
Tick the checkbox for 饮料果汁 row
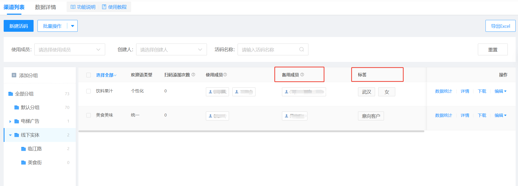pos(89,91)
